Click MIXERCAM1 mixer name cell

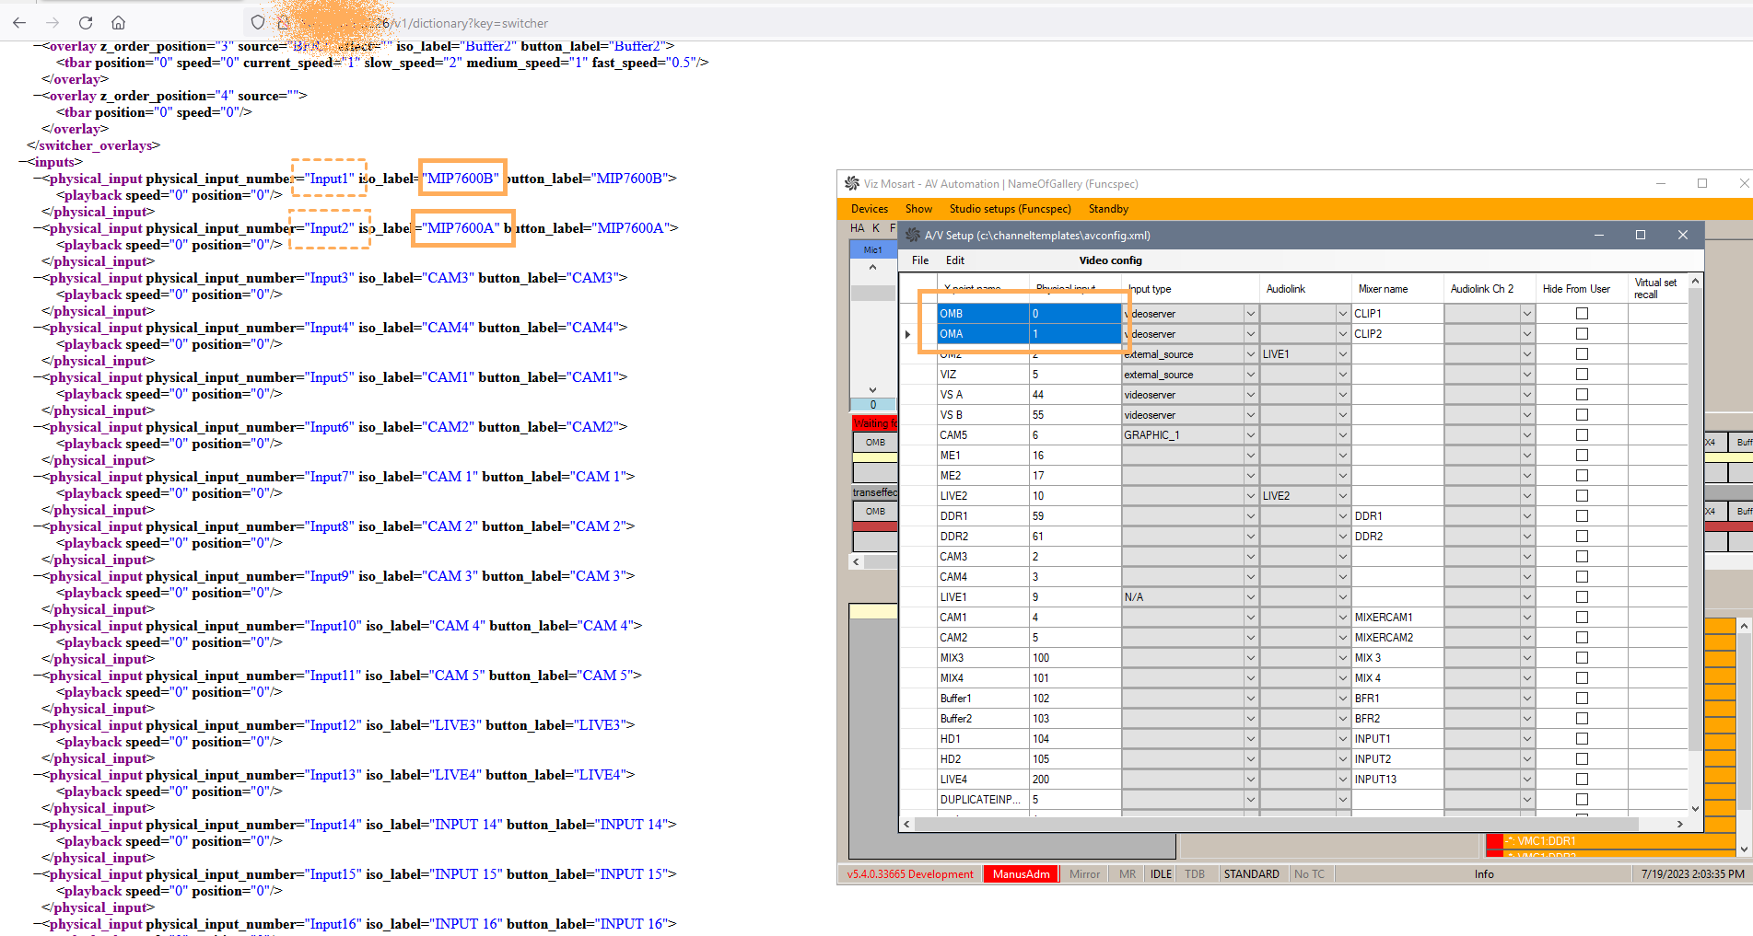(x=1397, y=618)
